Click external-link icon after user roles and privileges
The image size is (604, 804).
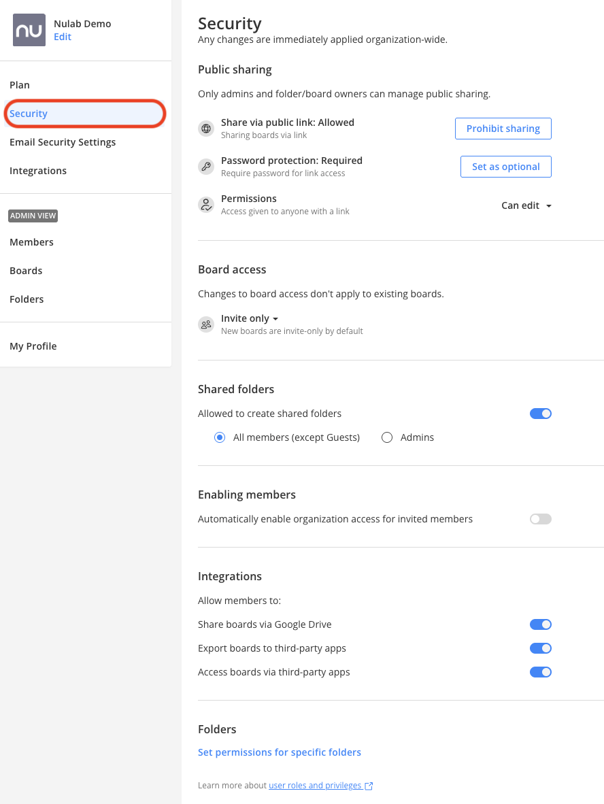[369, 786]
